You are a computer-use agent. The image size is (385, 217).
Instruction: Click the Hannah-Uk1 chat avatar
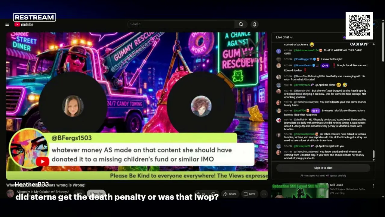pos(279,92)
